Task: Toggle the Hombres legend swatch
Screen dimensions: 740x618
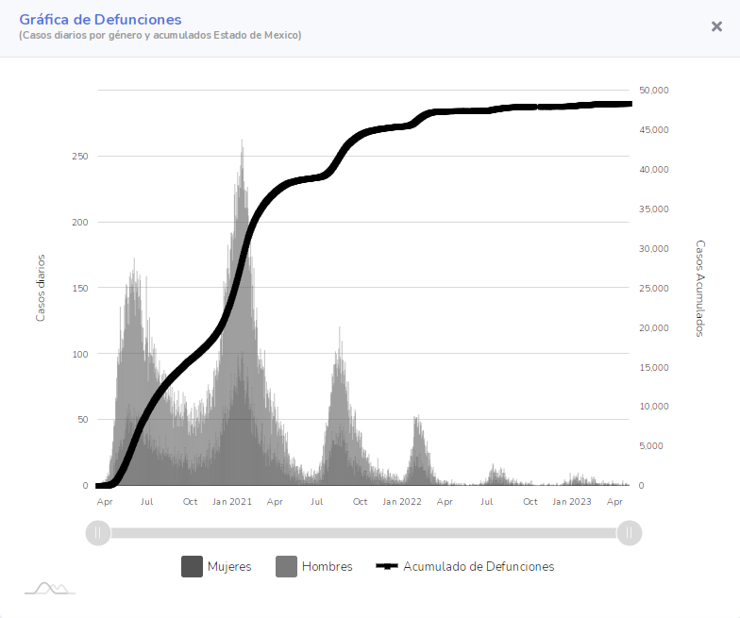Action: click(x=287, y=566)
